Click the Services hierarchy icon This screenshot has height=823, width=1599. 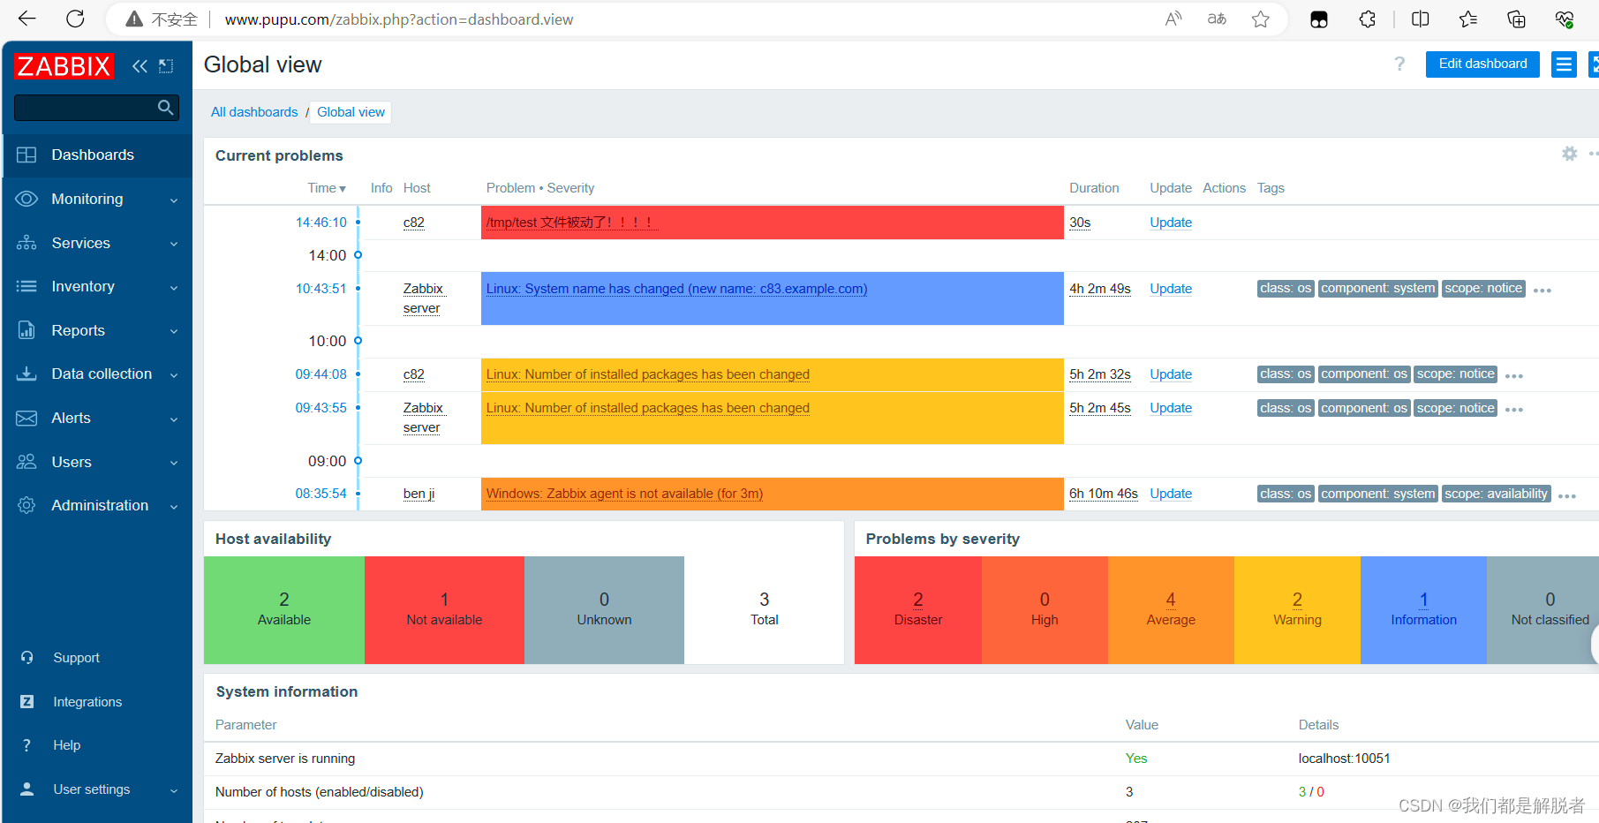pyautogui.click(x=26, y=243)
